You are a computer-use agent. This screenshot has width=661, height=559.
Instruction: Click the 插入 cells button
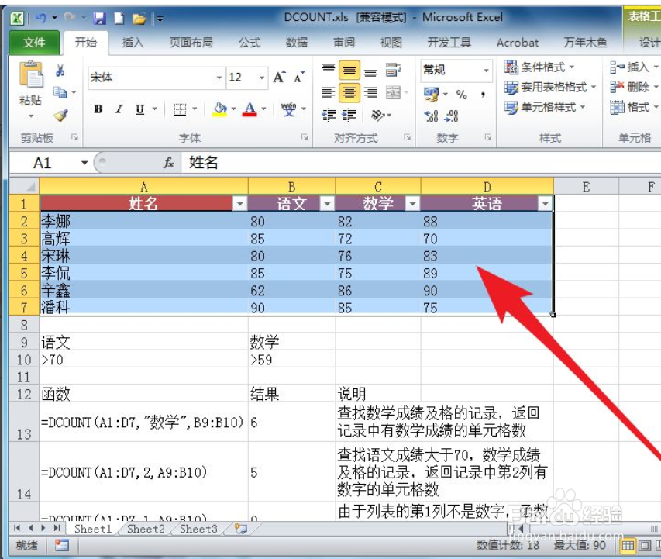(634, 67)
